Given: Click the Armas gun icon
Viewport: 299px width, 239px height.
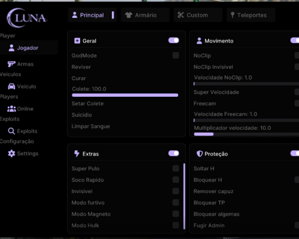Looking at the screenshot, I should pos(11,64).
